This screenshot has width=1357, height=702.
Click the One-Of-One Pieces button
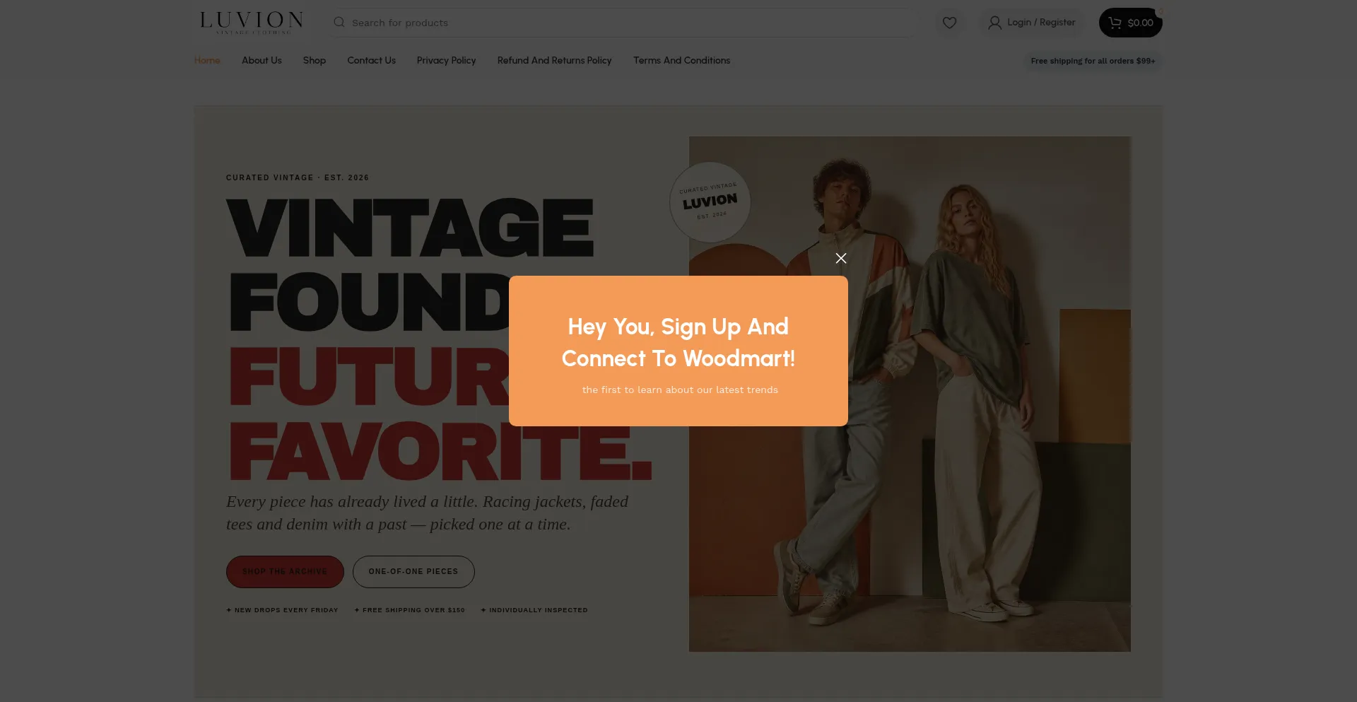click(x=413, y=571)
